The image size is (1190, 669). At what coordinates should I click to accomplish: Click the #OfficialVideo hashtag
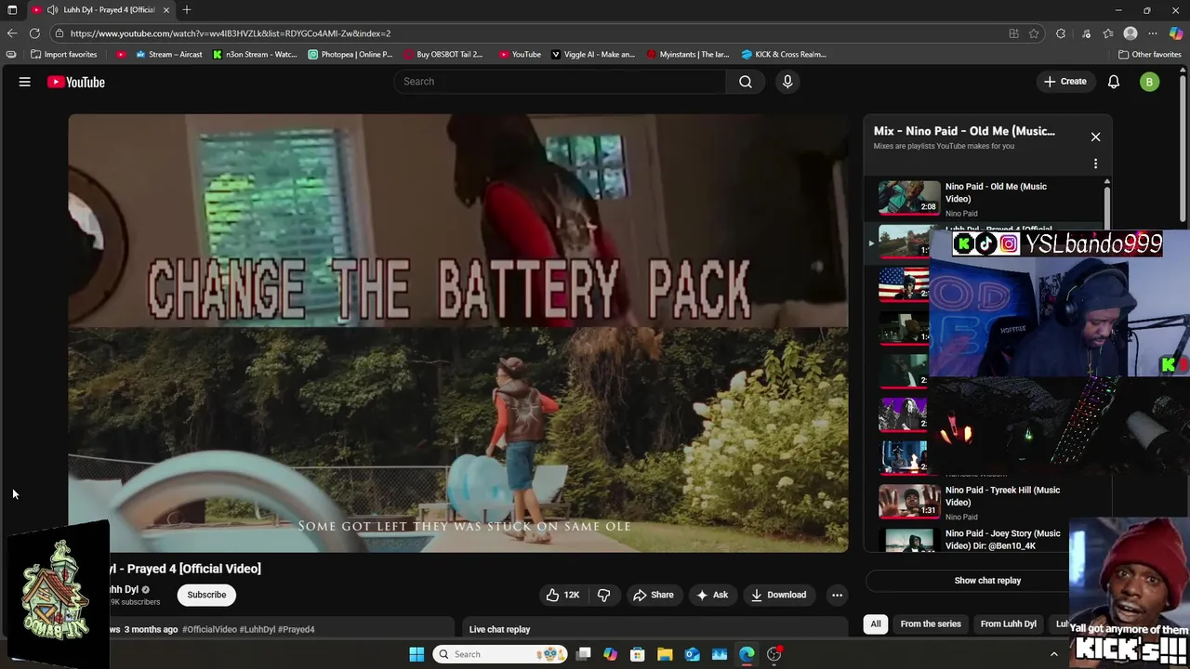pyautogui.click(x=209, y=629)
